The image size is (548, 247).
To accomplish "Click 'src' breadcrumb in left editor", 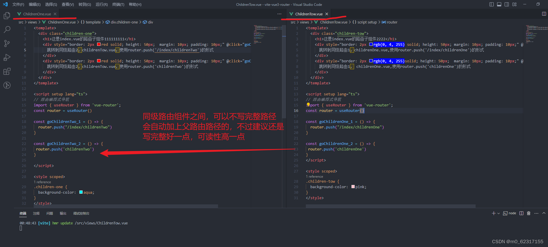I will (21, 22).
